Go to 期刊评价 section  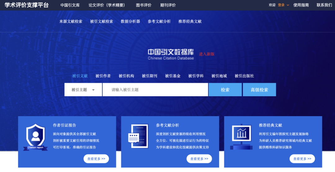click(168, 5)
